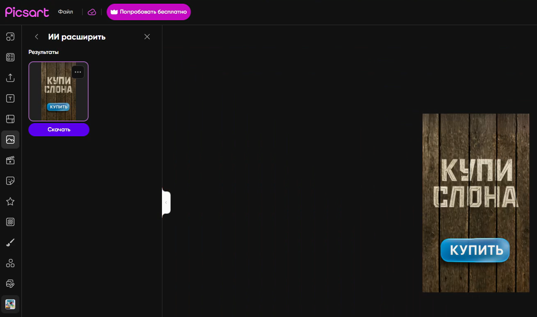Open the templates panel icon
This screenshot has width=537, height=317.
click(x=10, y=57)
